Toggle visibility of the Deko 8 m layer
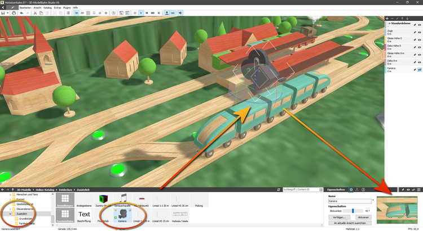The width and height of the screenshot is (423, 231). [x=420, y=63]
